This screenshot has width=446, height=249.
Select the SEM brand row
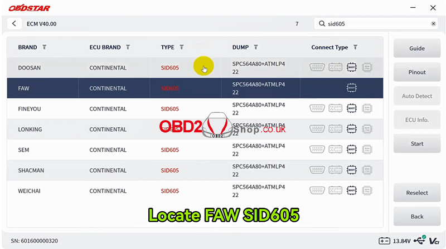pos(195,150)
